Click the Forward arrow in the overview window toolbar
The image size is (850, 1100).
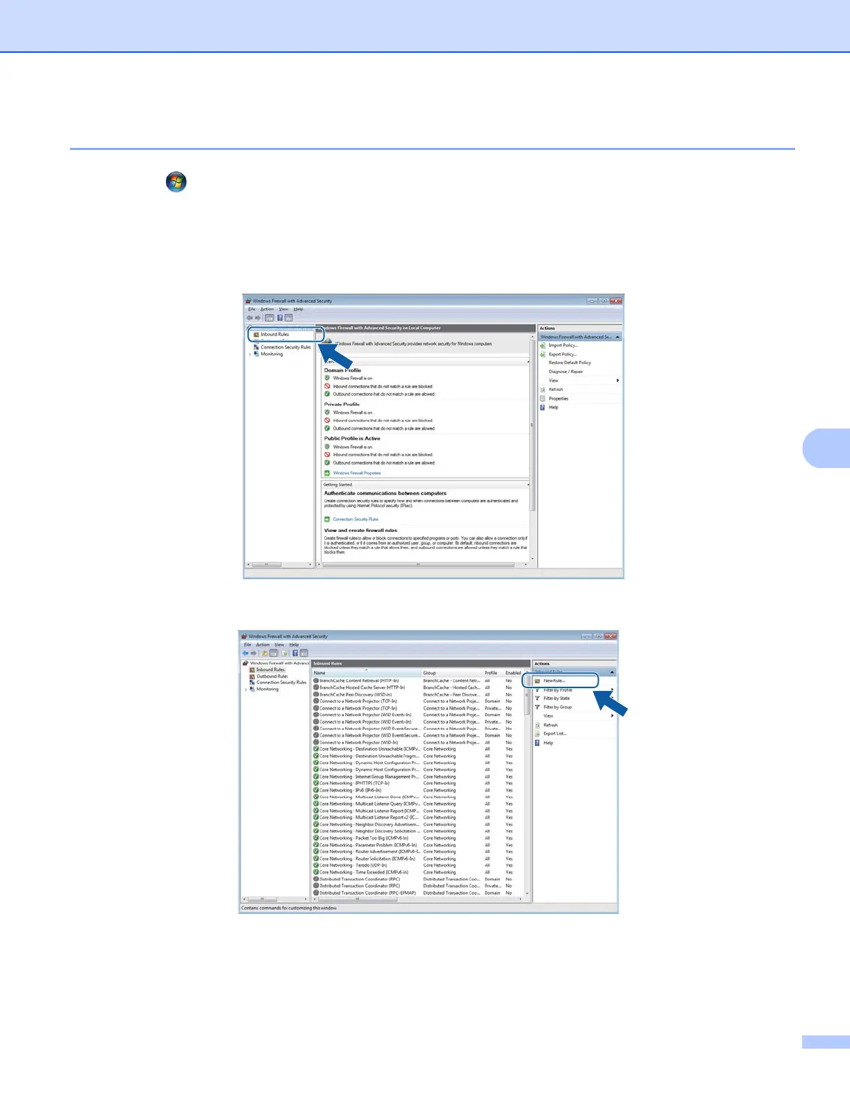[x=258, y=317]
